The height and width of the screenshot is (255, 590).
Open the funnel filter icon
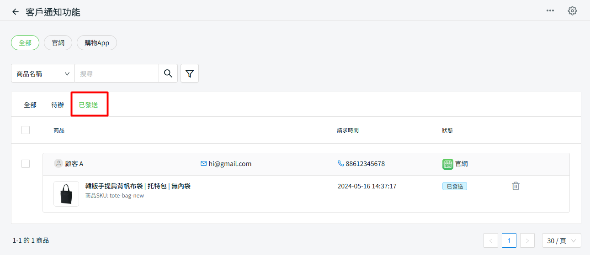(190, 73)
